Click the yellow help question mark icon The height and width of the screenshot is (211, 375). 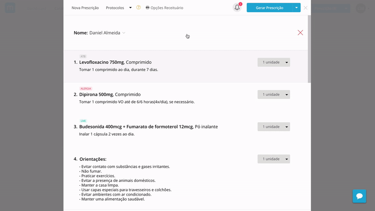coord(138,8)
